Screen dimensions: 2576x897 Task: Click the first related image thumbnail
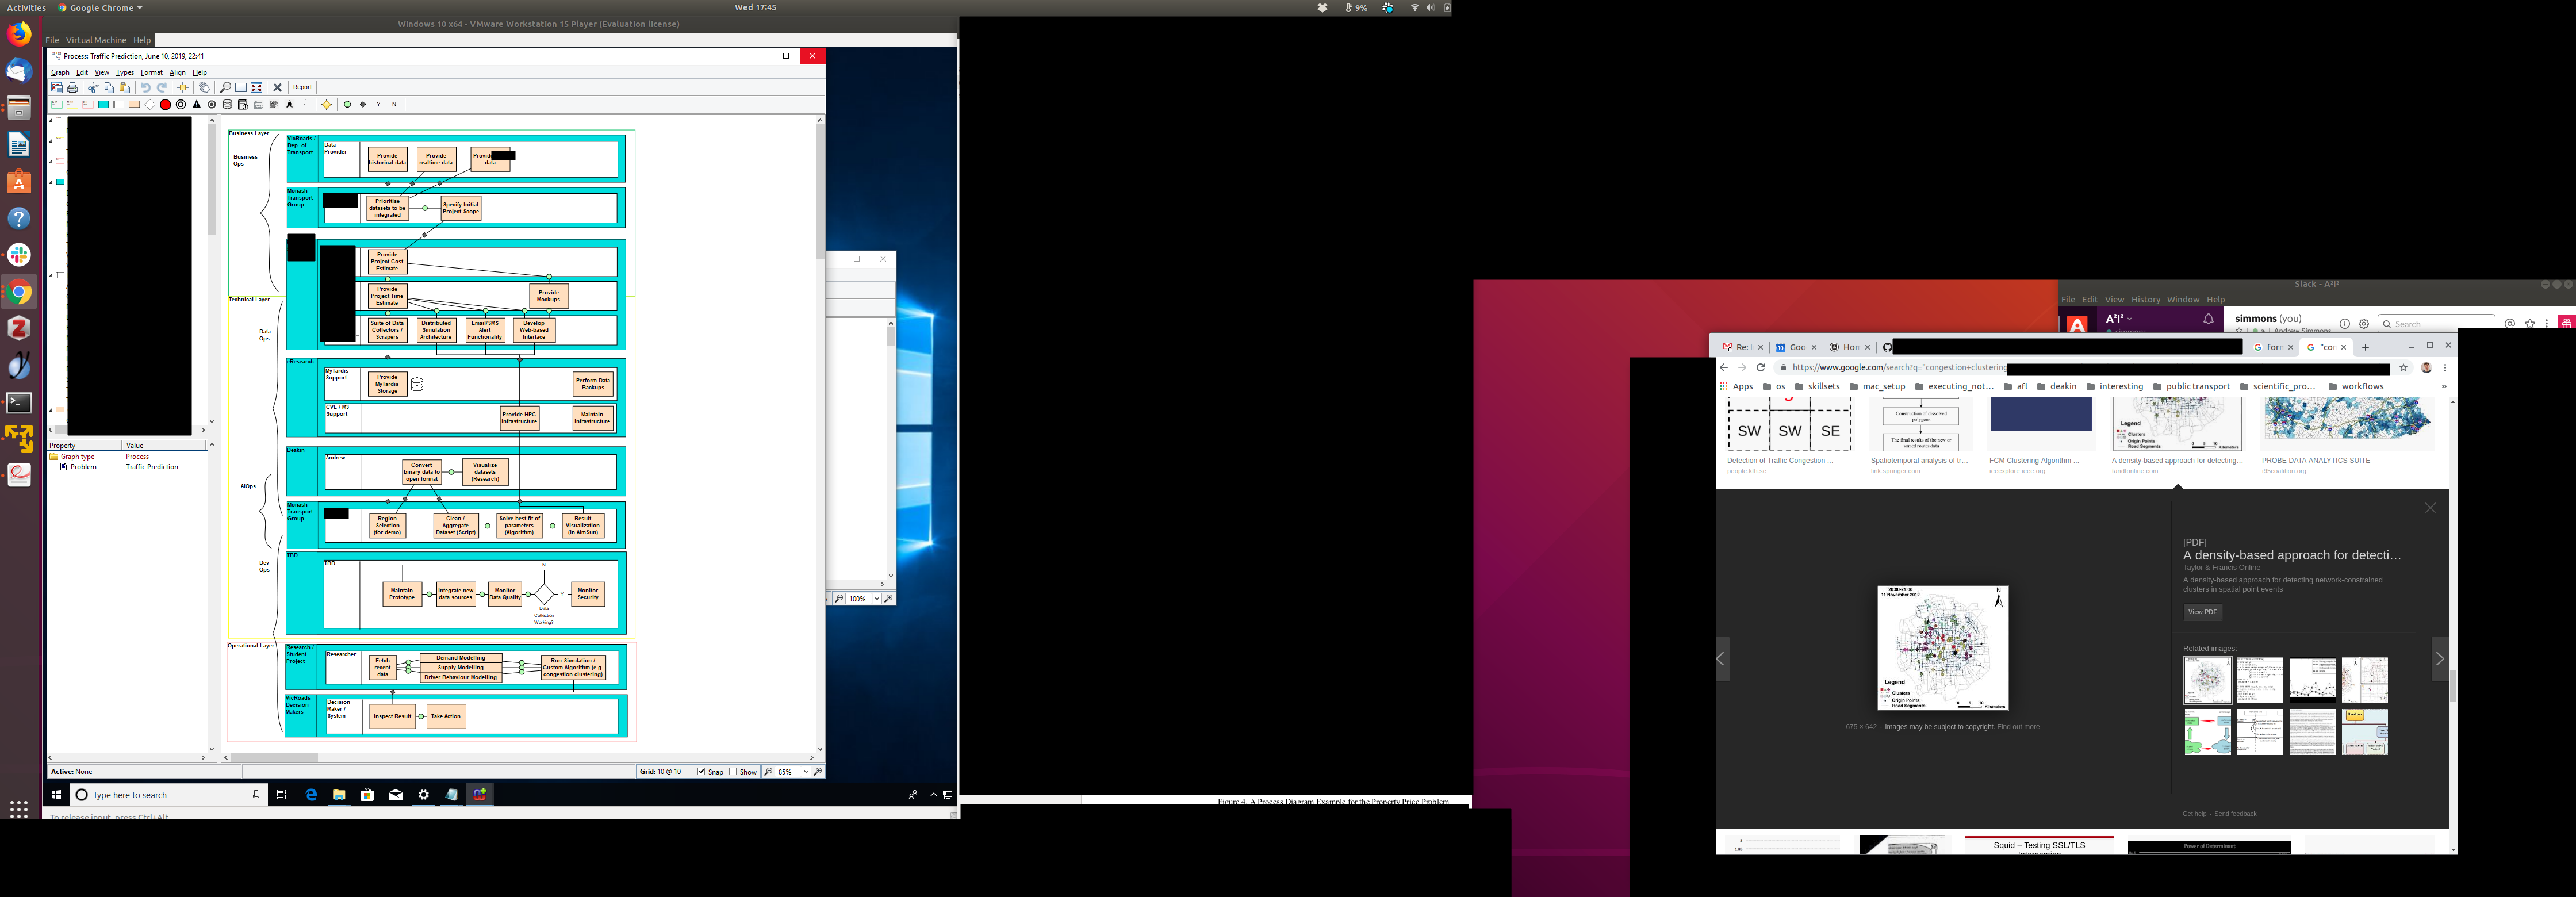[x=2207, y=680]
